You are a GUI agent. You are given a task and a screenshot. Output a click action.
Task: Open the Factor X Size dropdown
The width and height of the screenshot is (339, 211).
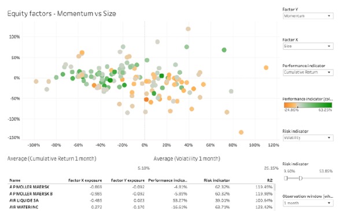[308, 46]
